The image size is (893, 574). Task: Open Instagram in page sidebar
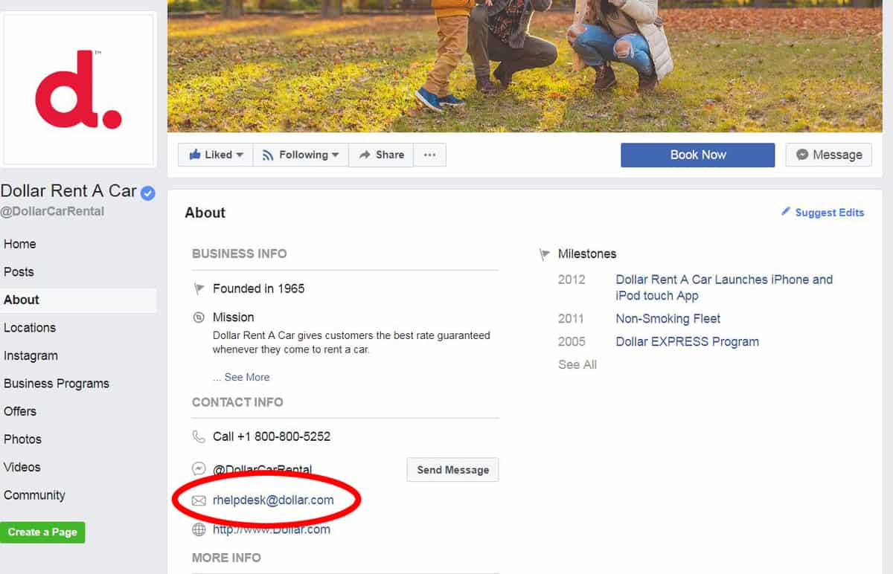[x=31, y=355]
